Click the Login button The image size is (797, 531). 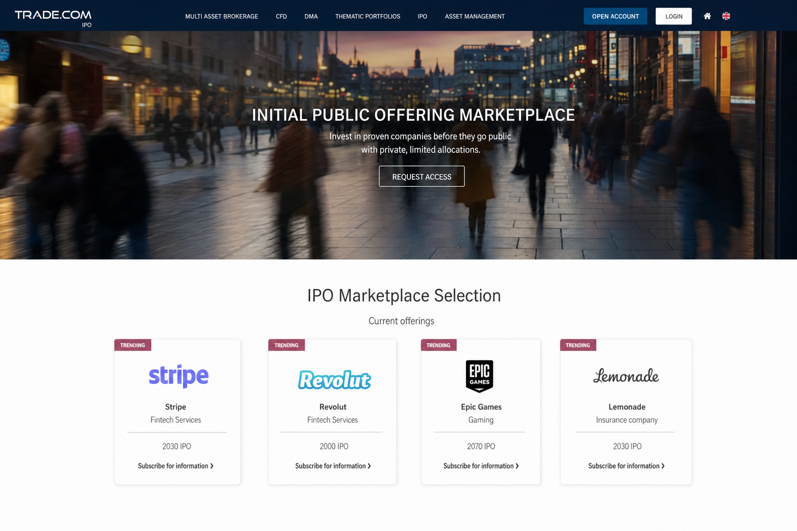[674, 16]
